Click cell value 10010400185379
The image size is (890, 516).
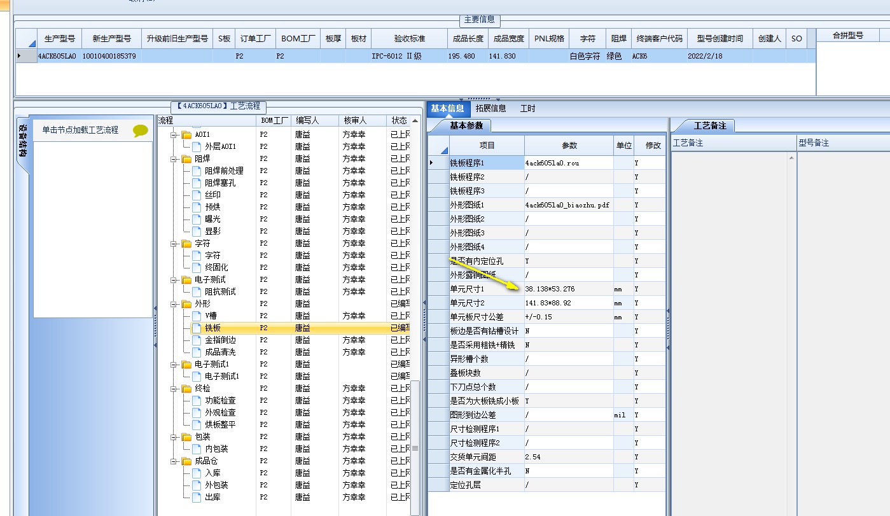coord(109,57)
